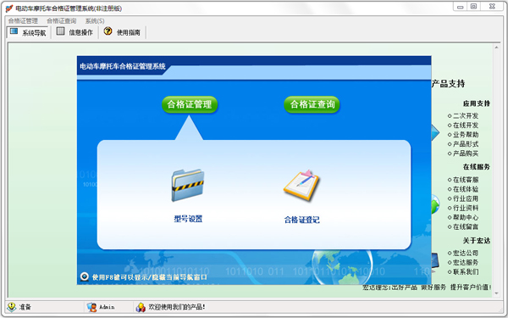Click the 使用指南 question mark icon
Screen dimensions: 508x318
(108, 31)
